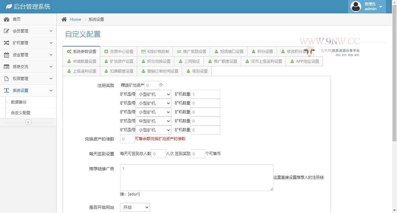Click the leaf logo in the top bar
The height and width of the screenshot is (213, 397).
pyautogui.click(x=8, y=6)
